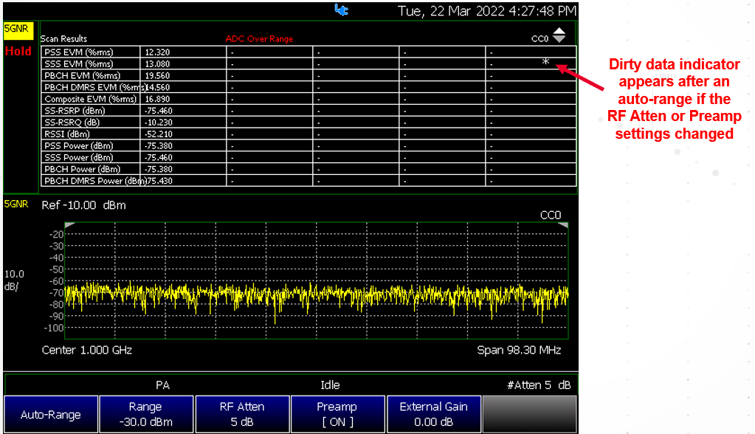This screenshot has height=434, width=755.
Task: Click the date and time display
Action: click(x=486, y=11)
